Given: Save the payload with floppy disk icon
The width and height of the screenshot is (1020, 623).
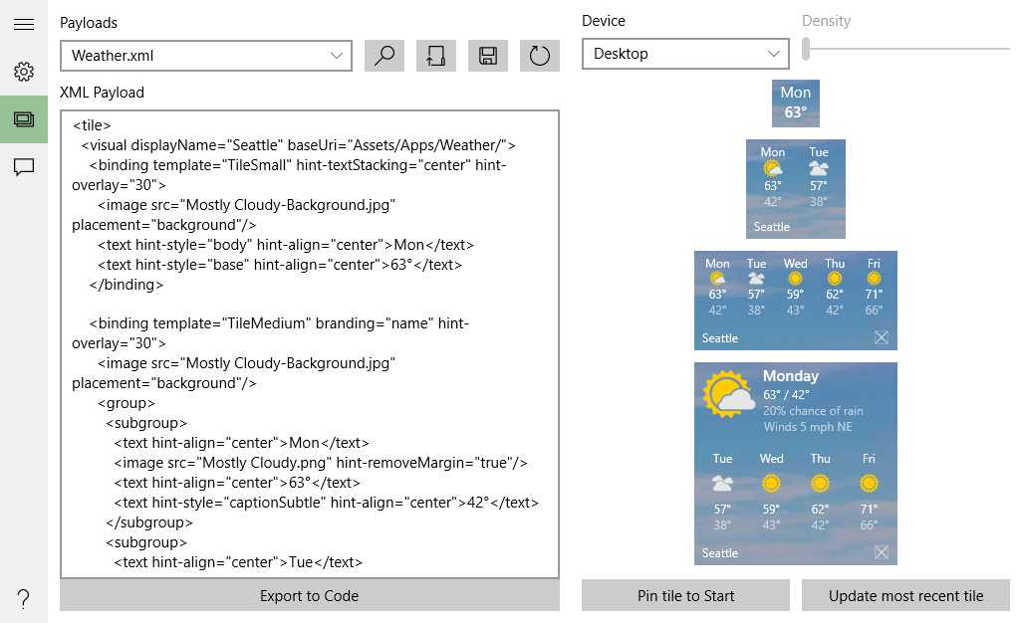Looking at the screenshot, I should [488, 56].
